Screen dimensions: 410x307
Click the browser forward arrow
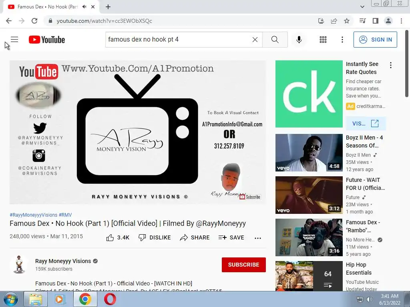[x=22, y=21]
